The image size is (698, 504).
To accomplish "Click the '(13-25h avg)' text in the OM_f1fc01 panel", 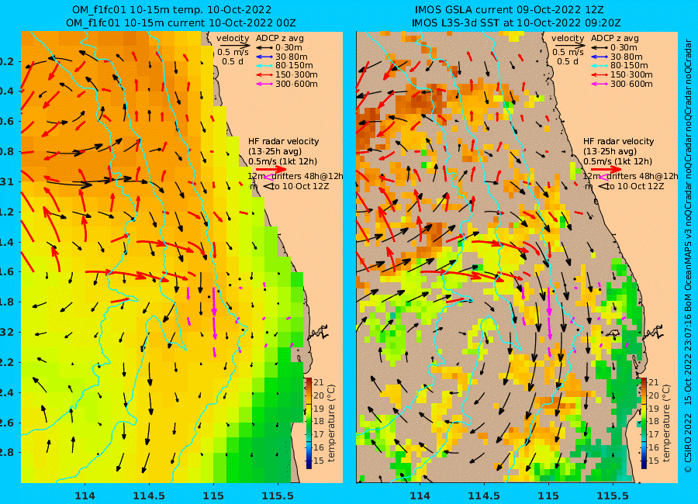I will coord(275,151).
